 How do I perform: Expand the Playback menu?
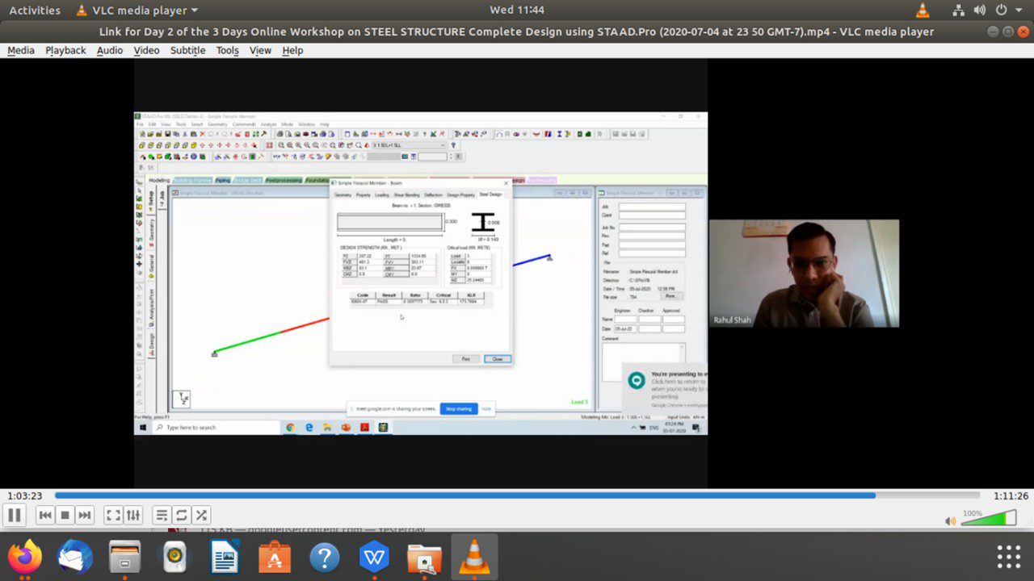(65, 50)
